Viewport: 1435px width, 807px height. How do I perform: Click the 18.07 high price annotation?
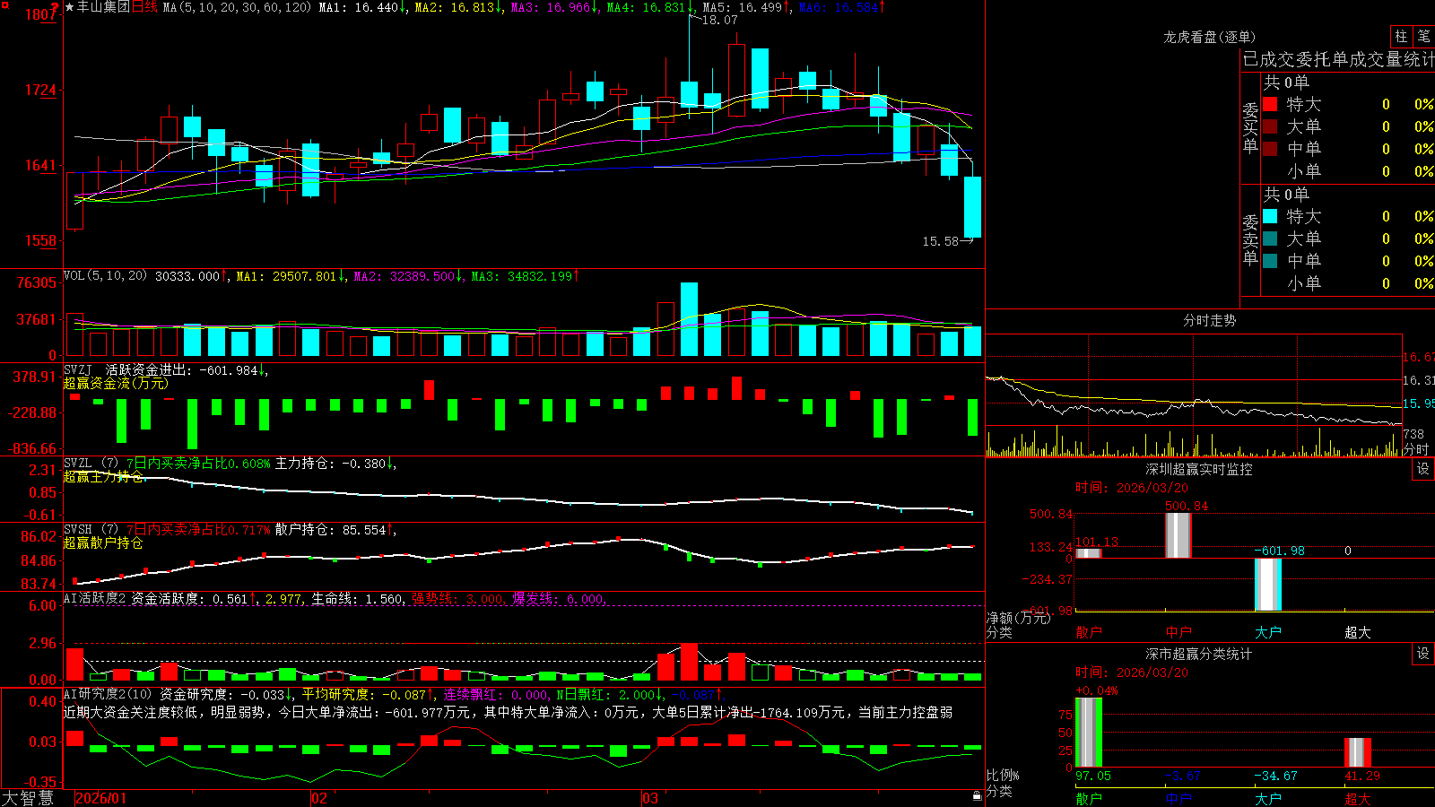(x=719, y=20)
